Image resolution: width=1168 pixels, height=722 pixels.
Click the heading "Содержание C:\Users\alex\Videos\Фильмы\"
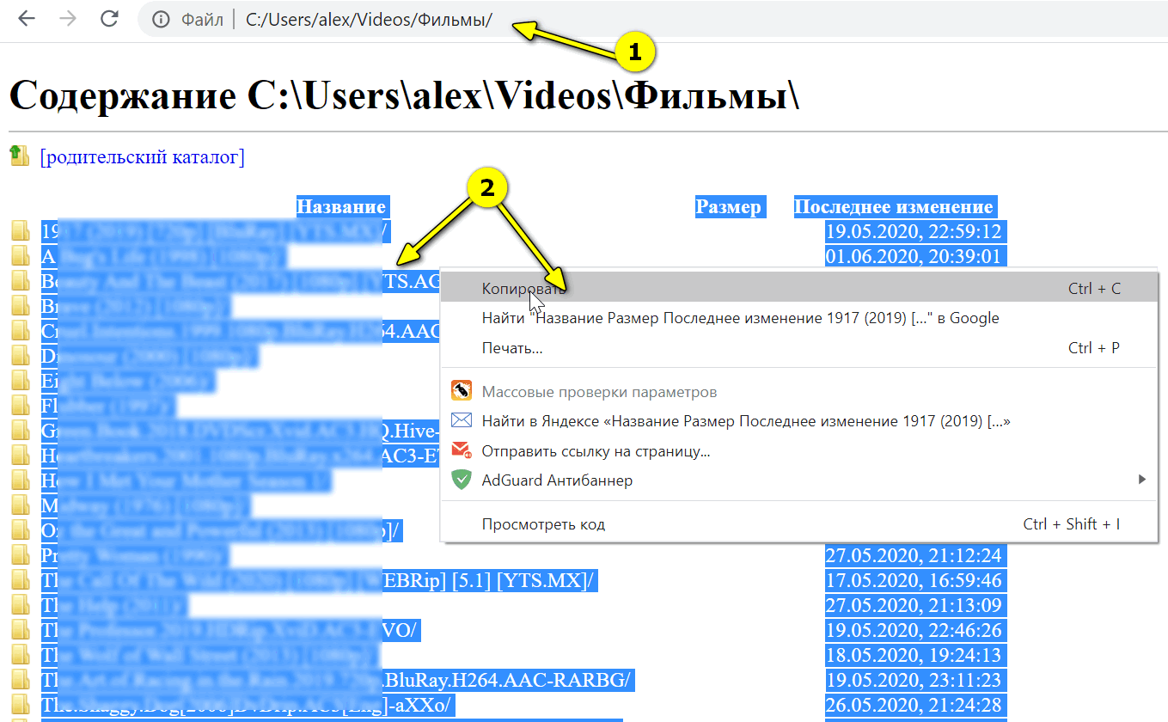click(405, 95)
